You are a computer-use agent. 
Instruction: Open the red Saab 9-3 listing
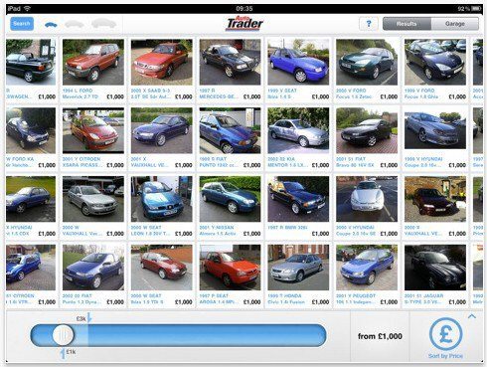(161, 69)
